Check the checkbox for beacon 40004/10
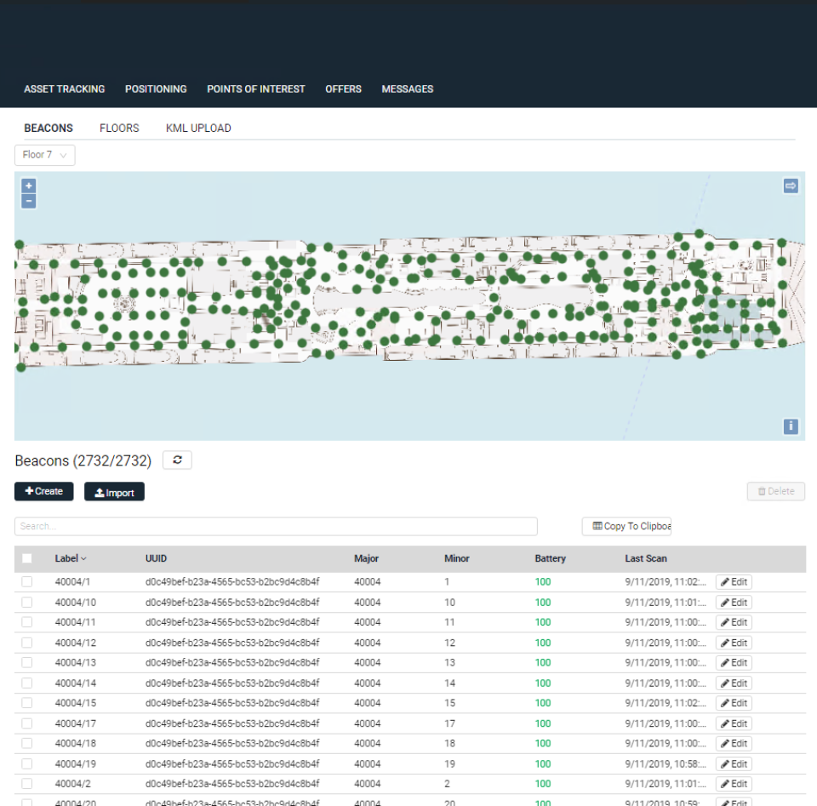This screenshot has height=806, width=817. pyautogui.click(x=26, y=602)
